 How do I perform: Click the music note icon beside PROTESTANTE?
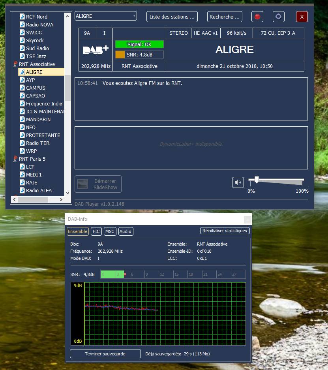tap(22, 135)
